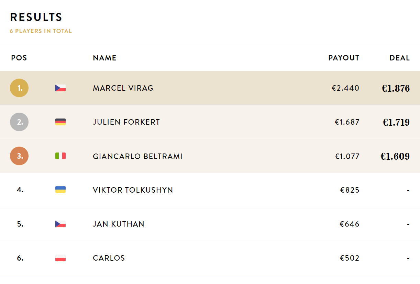
Task: Click Marcel Virag's Czech flag icon
Action: tap(60, 88)
